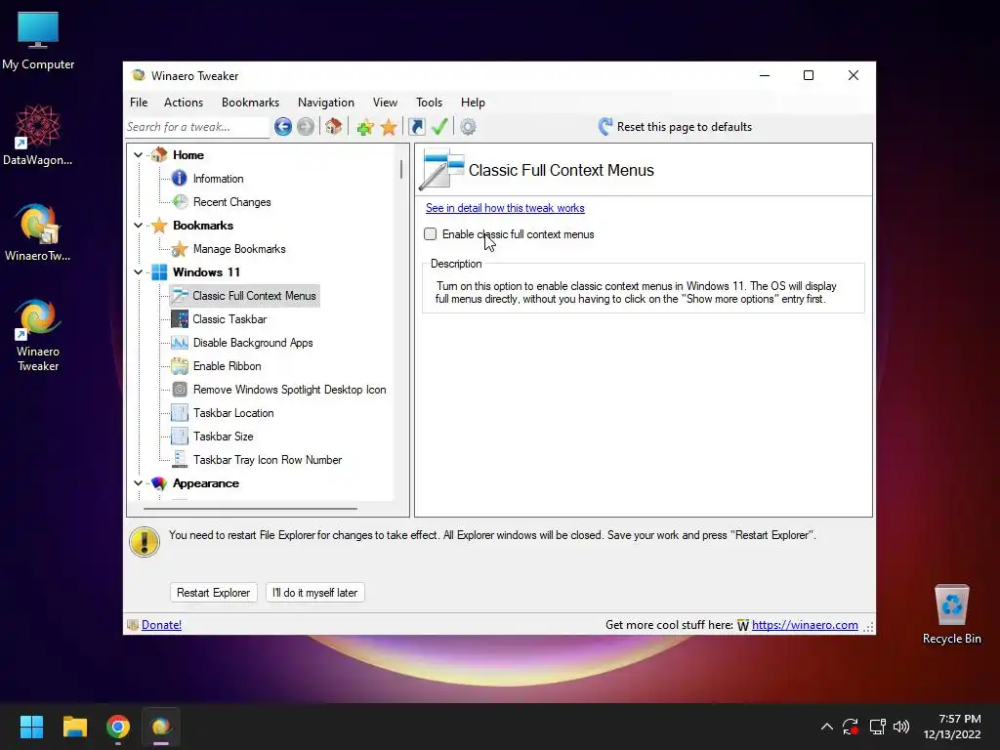Collapse the Appearance tree node
1000x750 pixels.
pyautogui.click(x=138, y=483)
